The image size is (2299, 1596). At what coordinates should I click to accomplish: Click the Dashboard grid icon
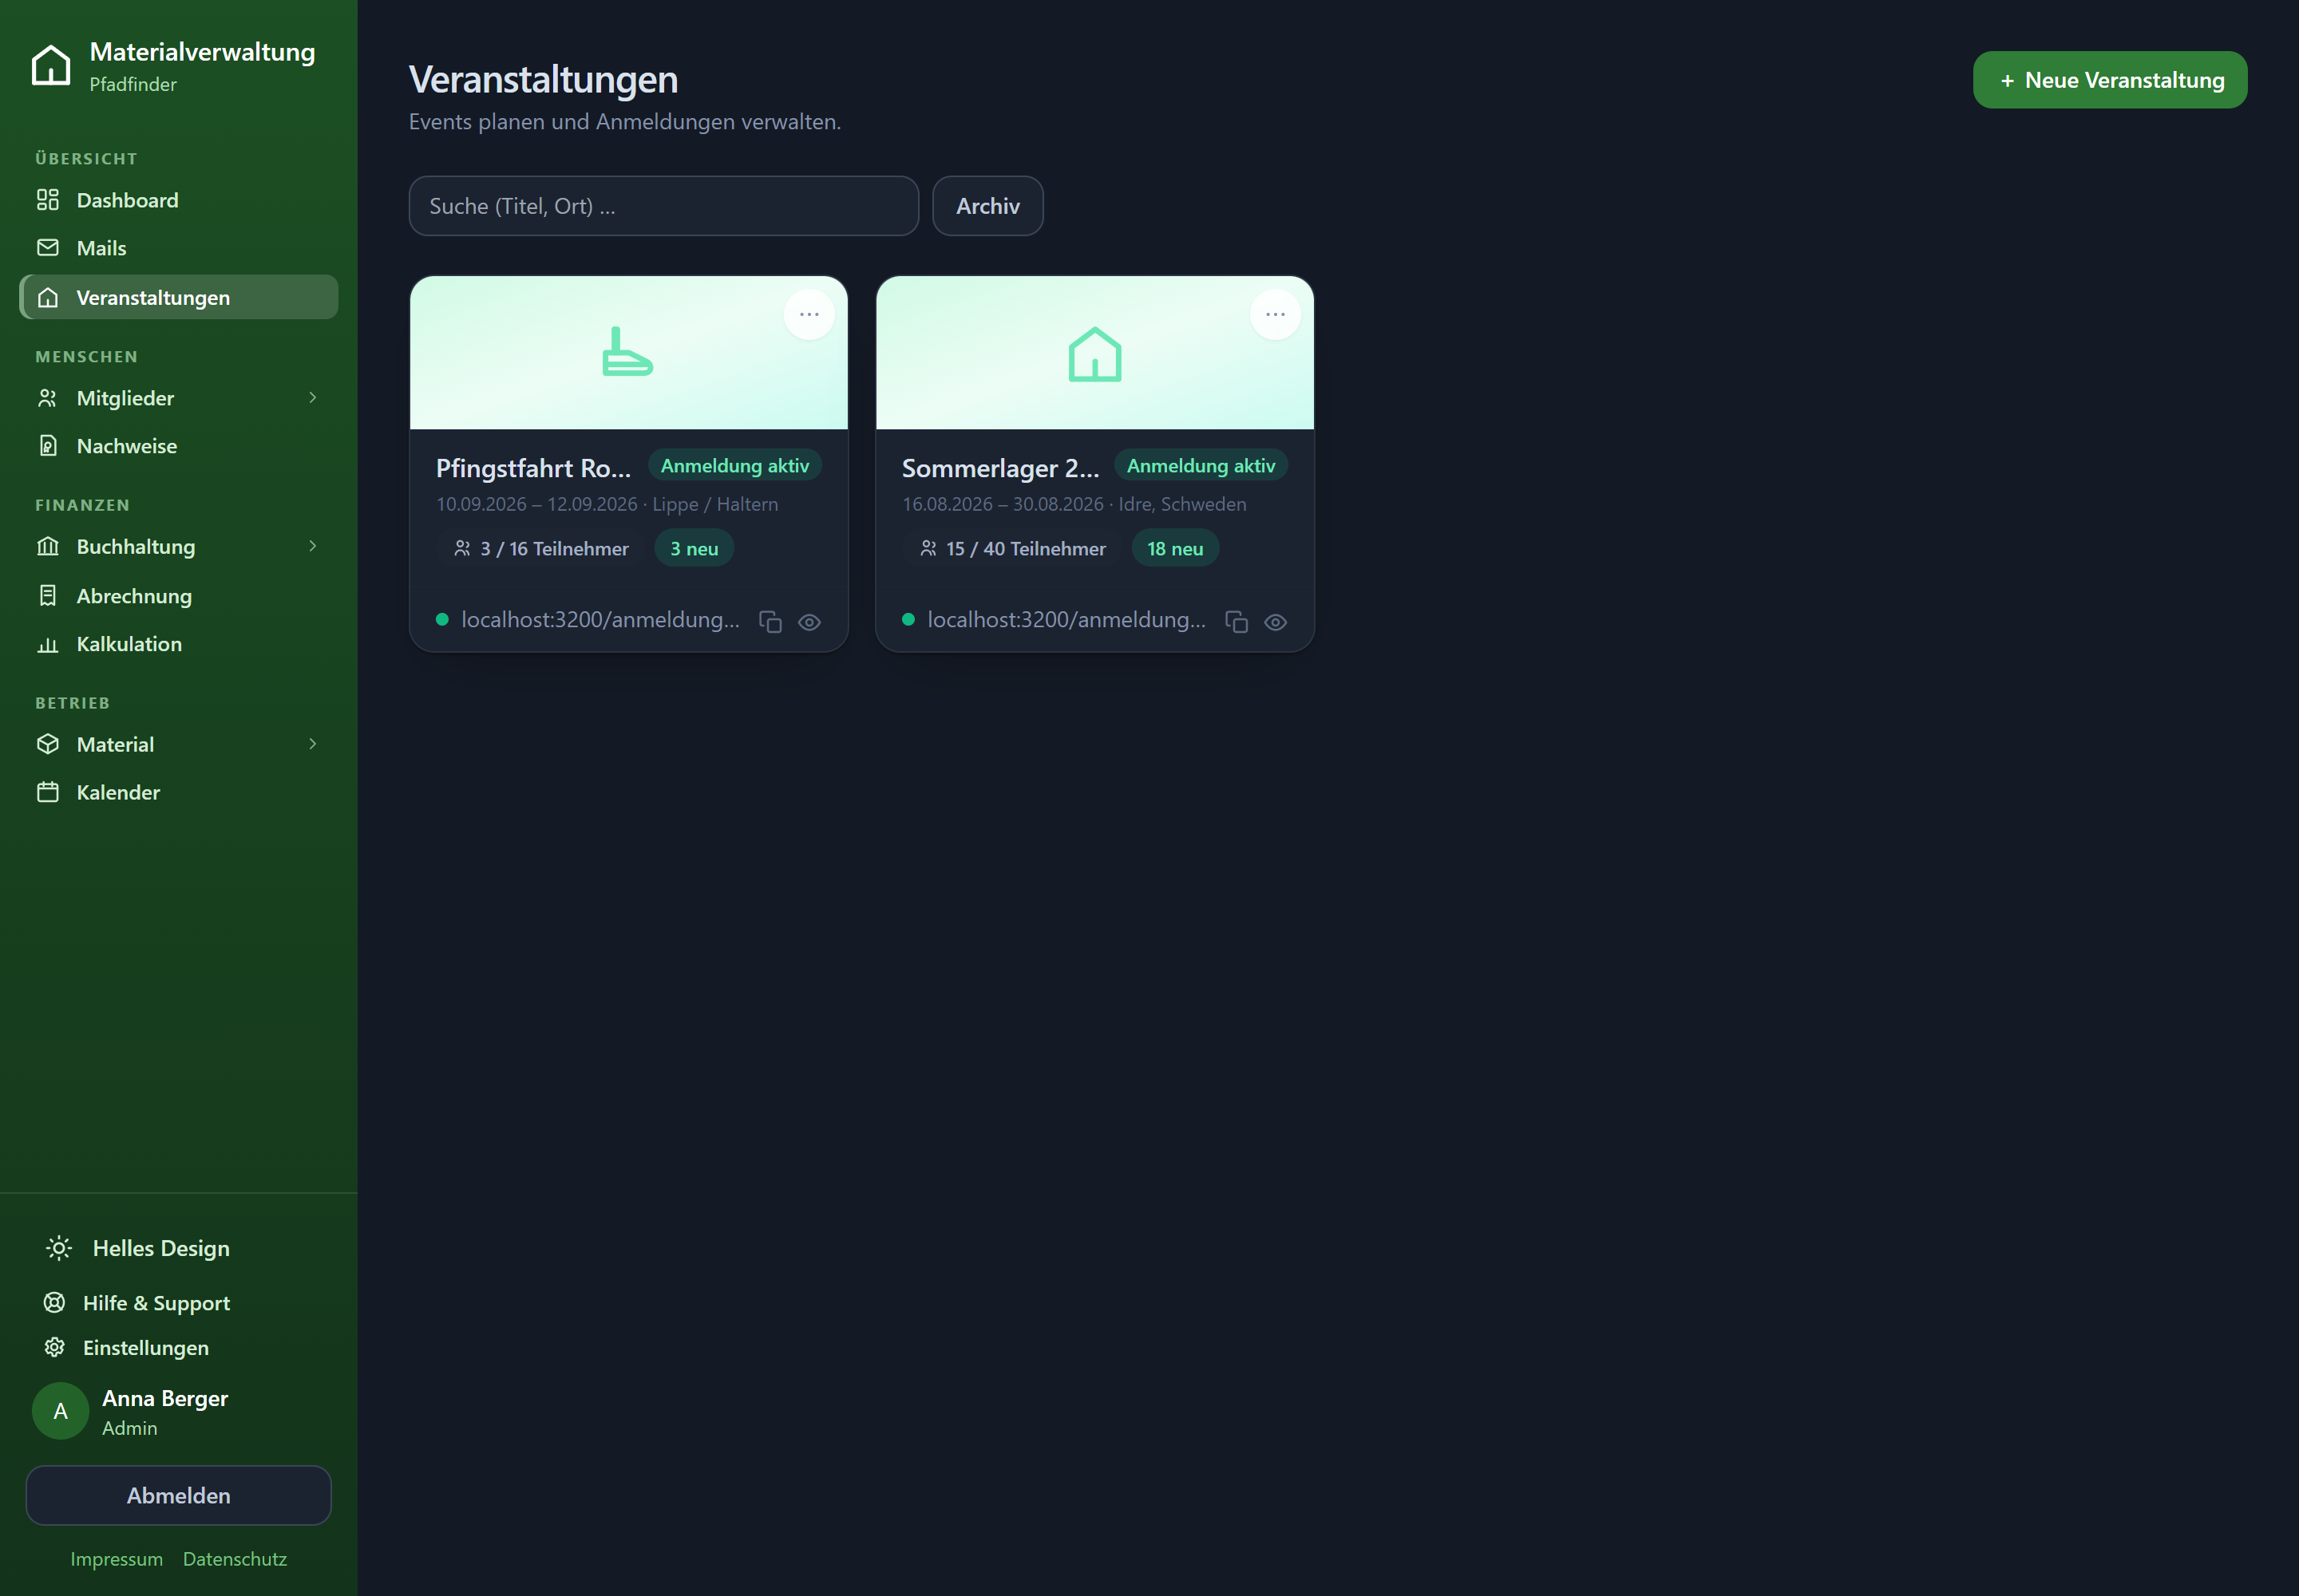tap(48, 200)
